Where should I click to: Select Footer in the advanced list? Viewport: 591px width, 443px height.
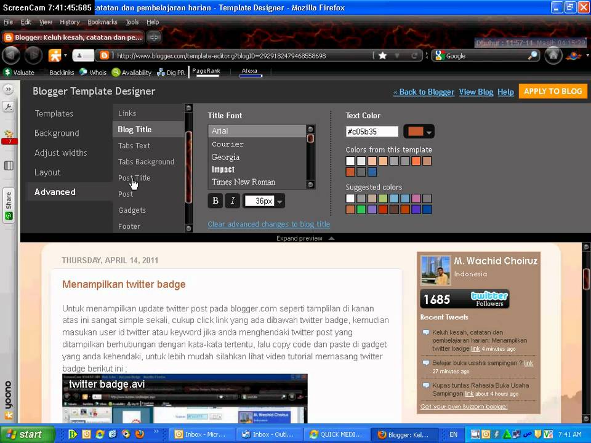pos(129,226)
